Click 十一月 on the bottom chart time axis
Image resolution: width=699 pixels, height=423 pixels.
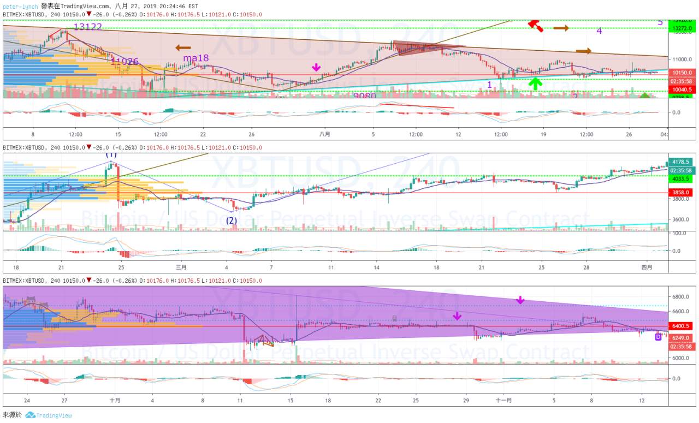click(x=503, y=400)
